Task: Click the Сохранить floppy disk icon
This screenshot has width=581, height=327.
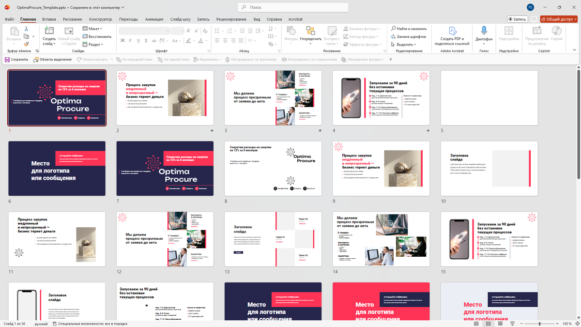Action: [x=7, y=60]
